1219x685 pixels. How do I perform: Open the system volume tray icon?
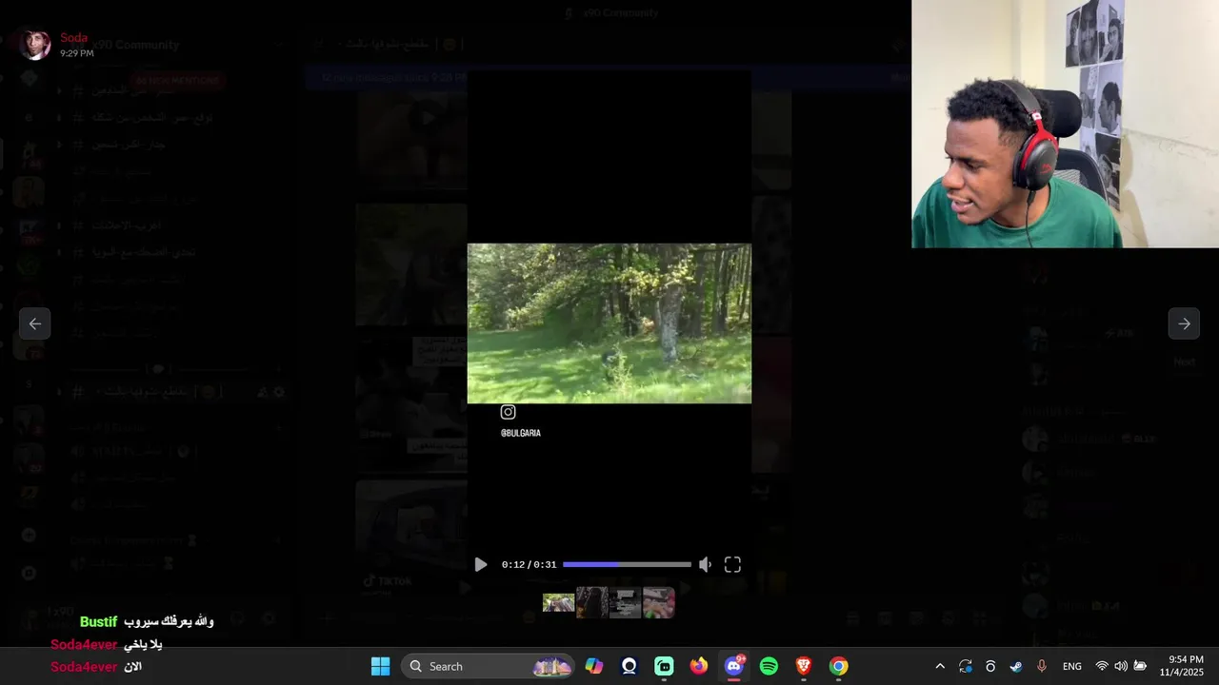tap(1121, 666)
